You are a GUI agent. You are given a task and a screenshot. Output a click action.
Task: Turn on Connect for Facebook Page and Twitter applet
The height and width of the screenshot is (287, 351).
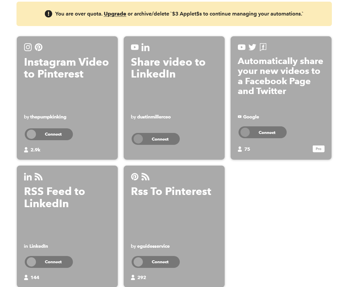point(263,132)
